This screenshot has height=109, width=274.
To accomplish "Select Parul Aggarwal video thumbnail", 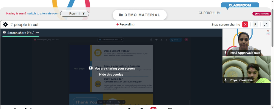I will (246, 42).
